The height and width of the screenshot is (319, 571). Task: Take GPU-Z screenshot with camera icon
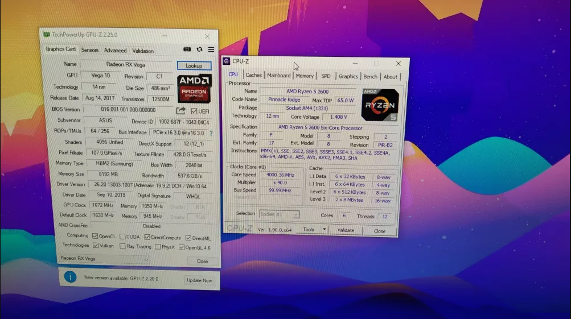pos(187,49)
